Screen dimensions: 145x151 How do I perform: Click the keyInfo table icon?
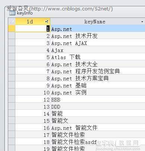[x=12, y=13]
